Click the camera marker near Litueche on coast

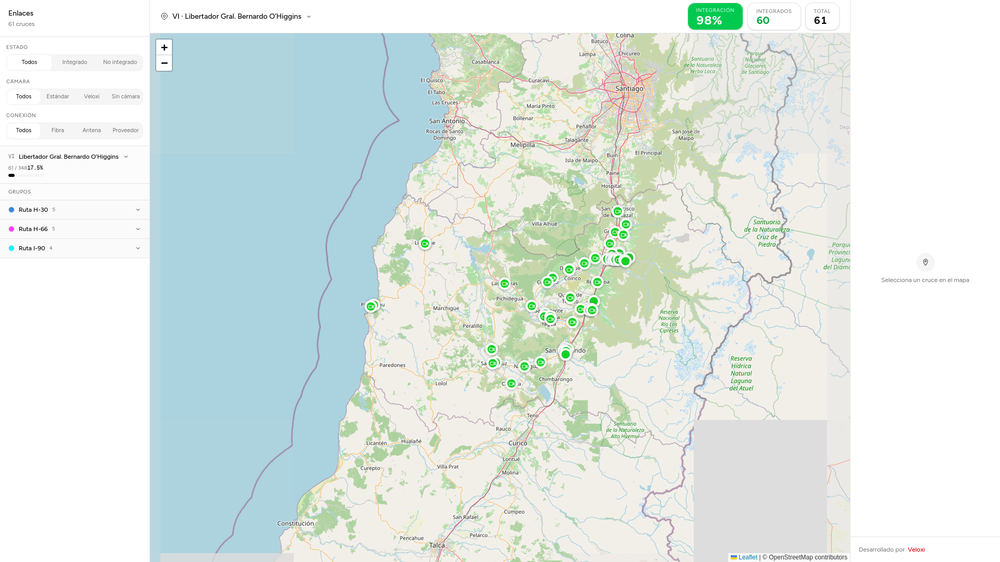(425, 244)
